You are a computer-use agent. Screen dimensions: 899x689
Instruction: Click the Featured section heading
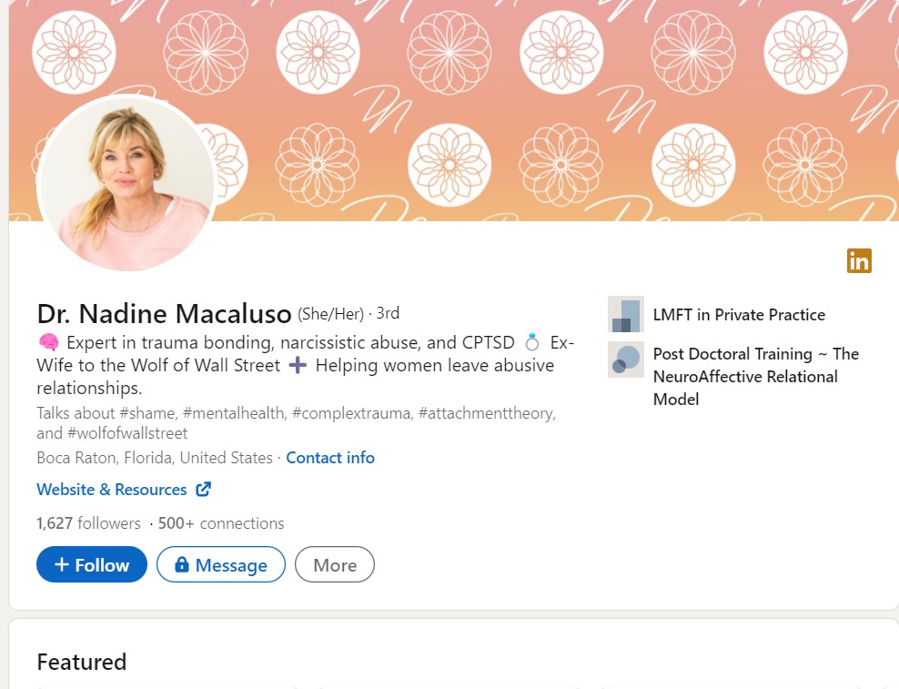pos(81,662)
